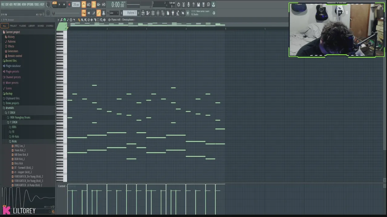Image resolution: width=387 pixels, height=217 pixels.
Task: Open the Browser view icon
Action: [163, 13]
